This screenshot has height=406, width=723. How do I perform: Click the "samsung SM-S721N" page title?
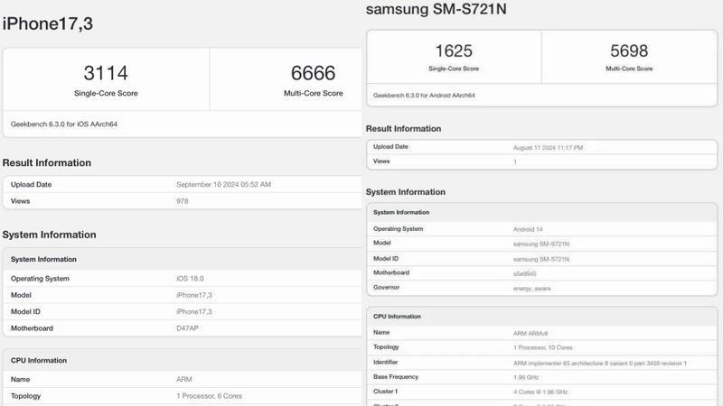(x=437, y=9)
